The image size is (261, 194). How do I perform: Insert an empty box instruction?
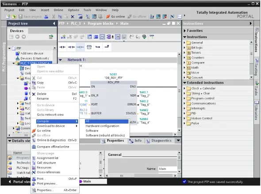pyautogui.click(x=89, y=47)
